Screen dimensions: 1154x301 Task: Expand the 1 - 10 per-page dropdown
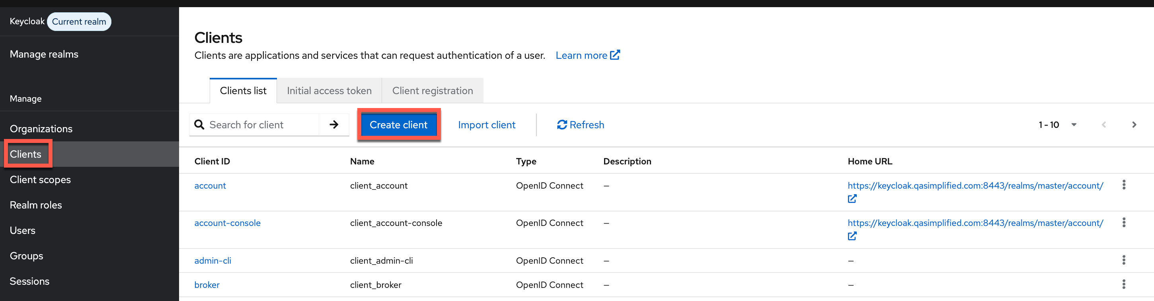click(1074, 125)
